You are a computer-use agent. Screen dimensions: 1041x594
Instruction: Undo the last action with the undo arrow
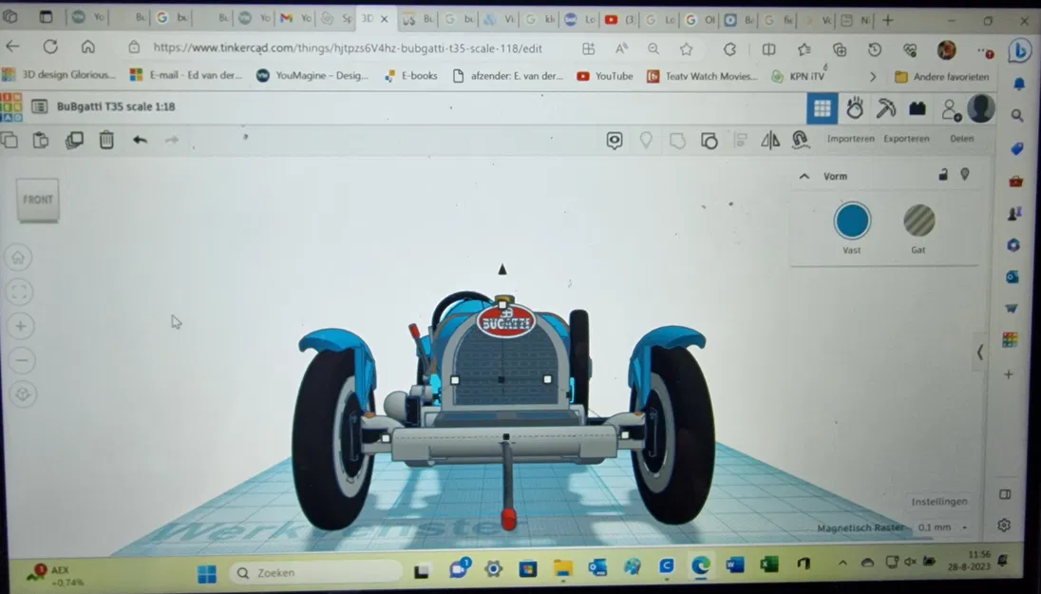pyautogui.click(x=139, y=140)
